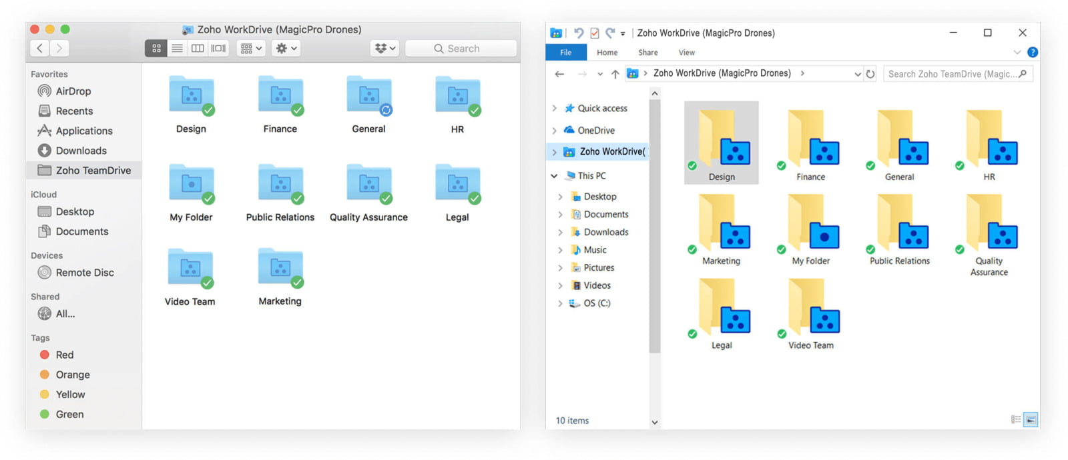This screenshot has height=460, width=1068.
Task: Click the Search Zoho TeamDrive field
Action: coord(958,74)
